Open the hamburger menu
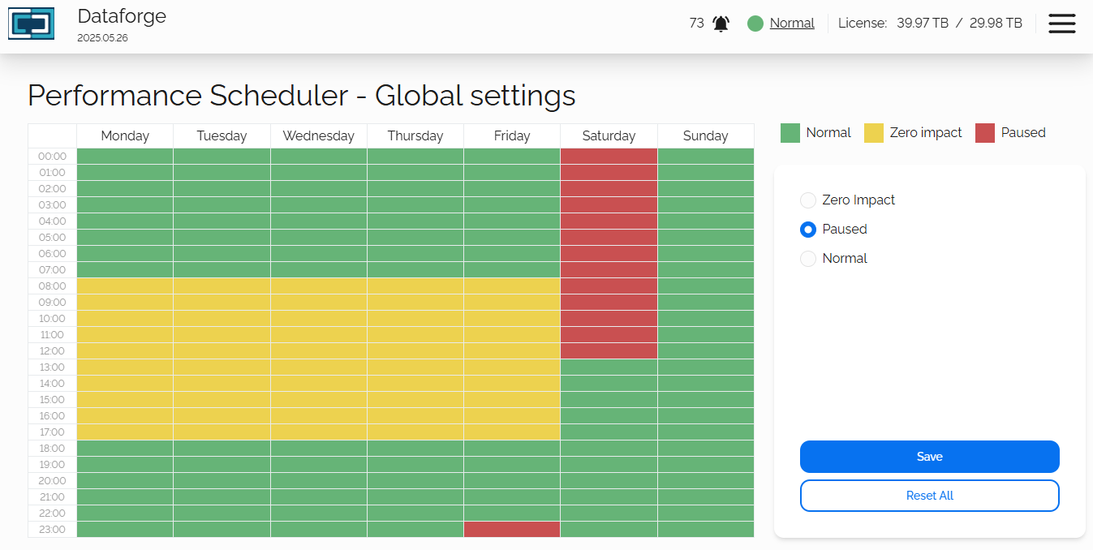This screenshot has width=1093, height=550. coord(1061,24)
